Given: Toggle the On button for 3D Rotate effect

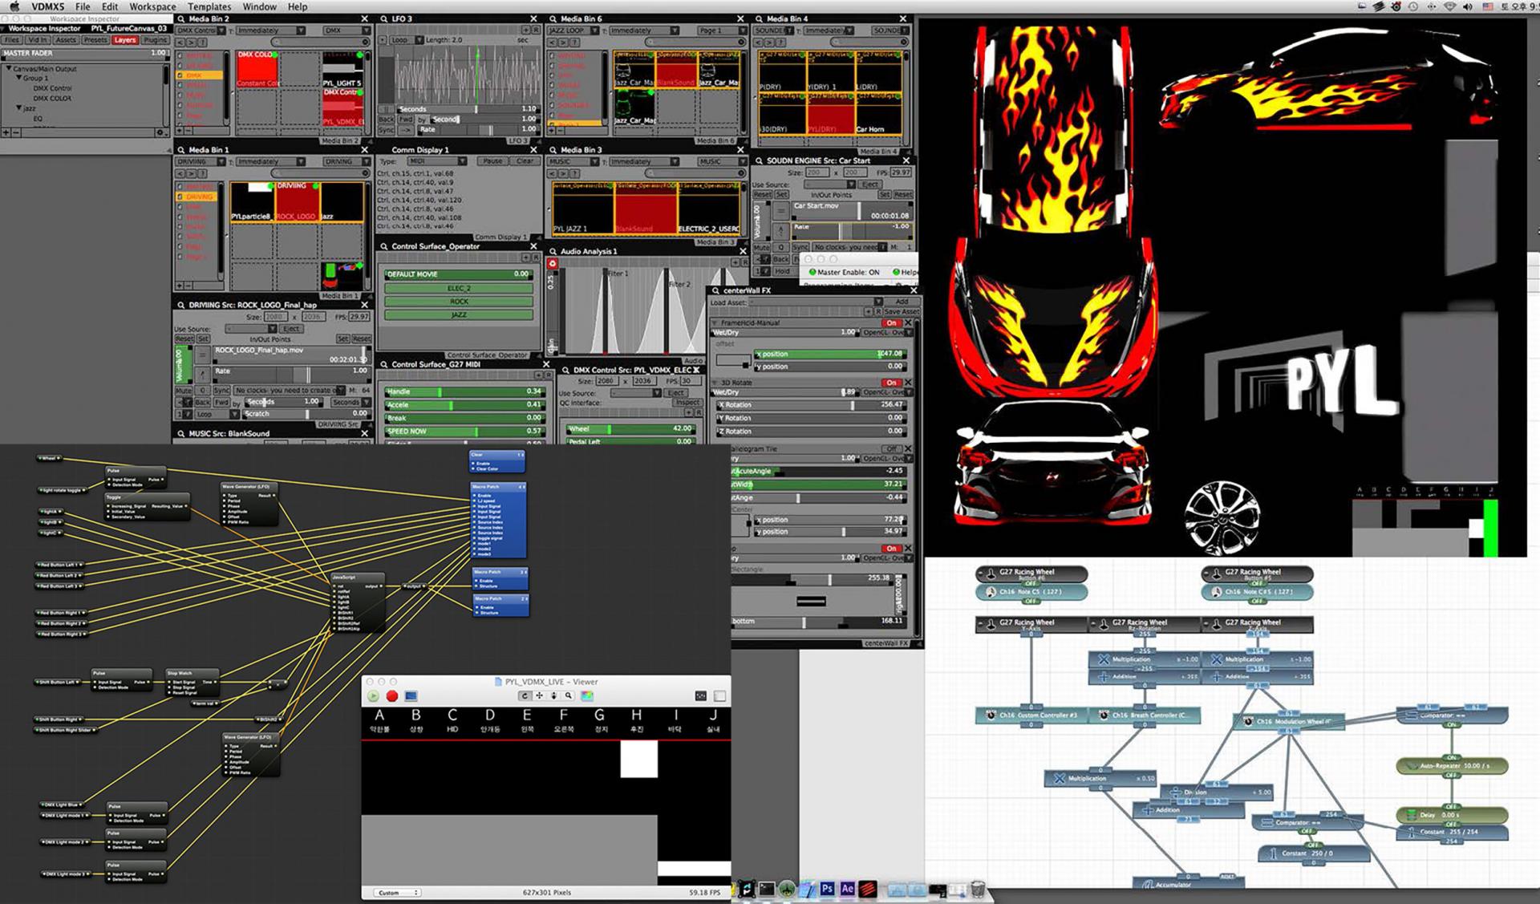Looking at the screenshot, I should coord(891,383).
